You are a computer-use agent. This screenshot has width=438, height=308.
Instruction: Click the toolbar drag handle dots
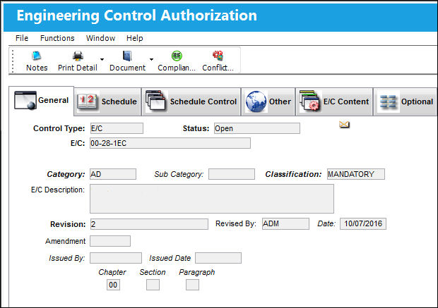13,61
